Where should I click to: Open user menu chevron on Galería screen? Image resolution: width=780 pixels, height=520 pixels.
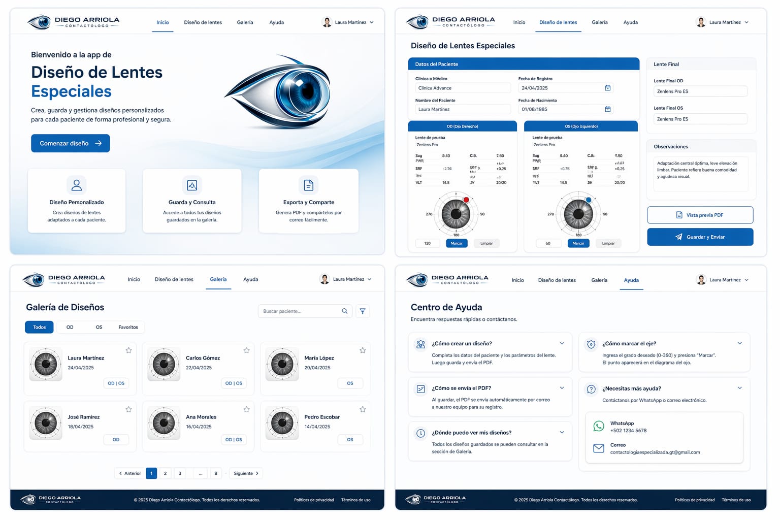369,279
